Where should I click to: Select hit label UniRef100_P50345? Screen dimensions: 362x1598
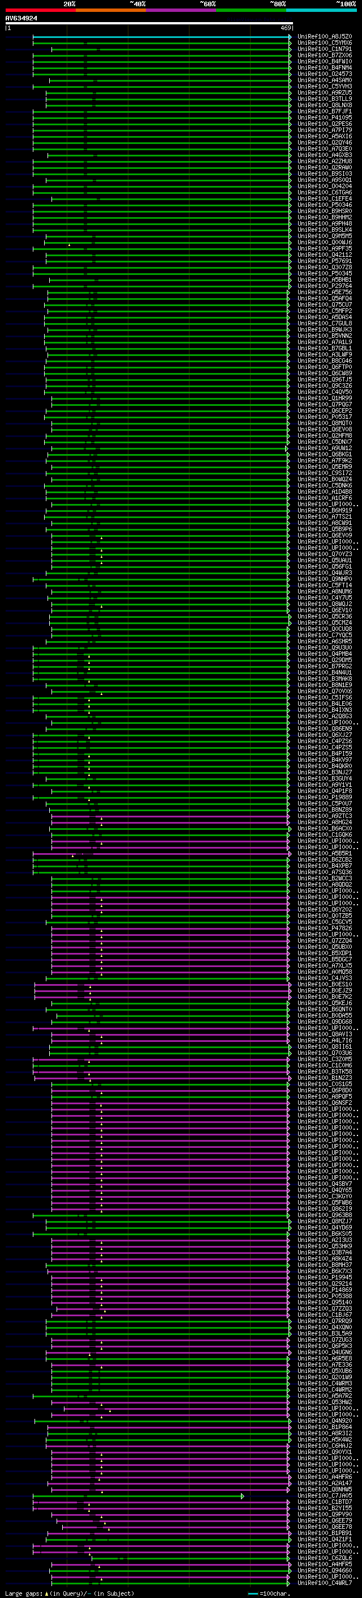click(324, 273)
